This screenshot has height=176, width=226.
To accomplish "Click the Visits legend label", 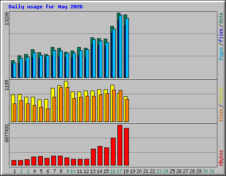I will click(x=221, y=96).
